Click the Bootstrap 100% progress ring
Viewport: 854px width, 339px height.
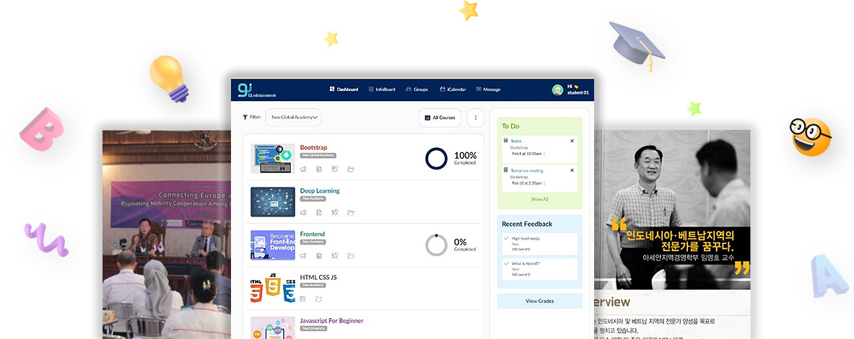436,159
